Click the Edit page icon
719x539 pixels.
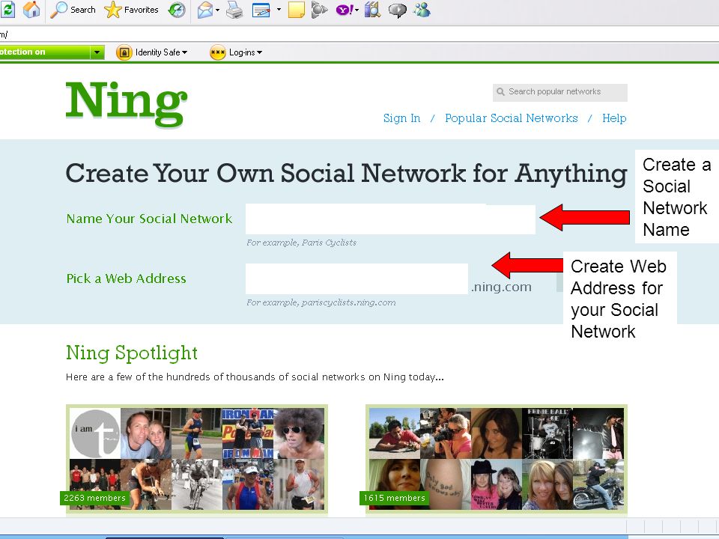261,10
